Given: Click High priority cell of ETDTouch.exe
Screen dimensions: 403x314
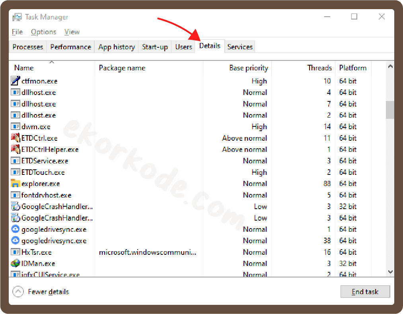Looking at the screenshot, I should pyautogui.click(x=259, y=172).
